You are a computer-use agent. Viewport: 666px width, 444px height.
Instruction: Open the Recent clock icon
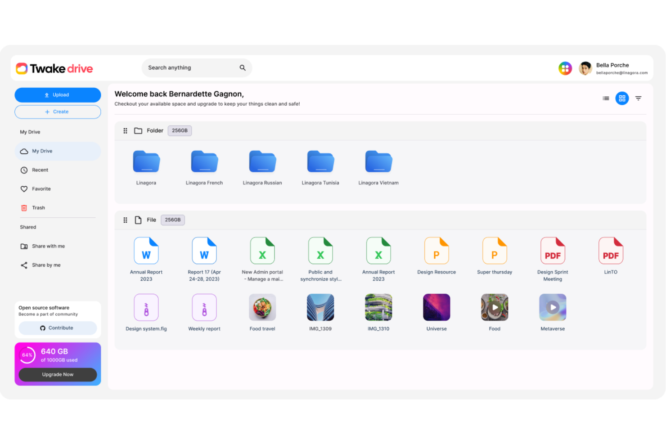coord(24,170)
